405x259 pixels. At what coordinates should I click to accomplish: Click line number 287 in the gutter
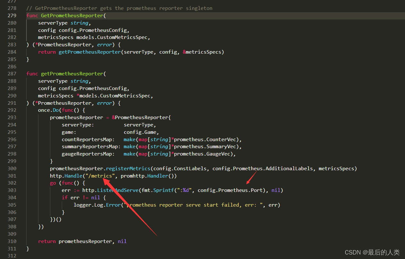(12, 73)
